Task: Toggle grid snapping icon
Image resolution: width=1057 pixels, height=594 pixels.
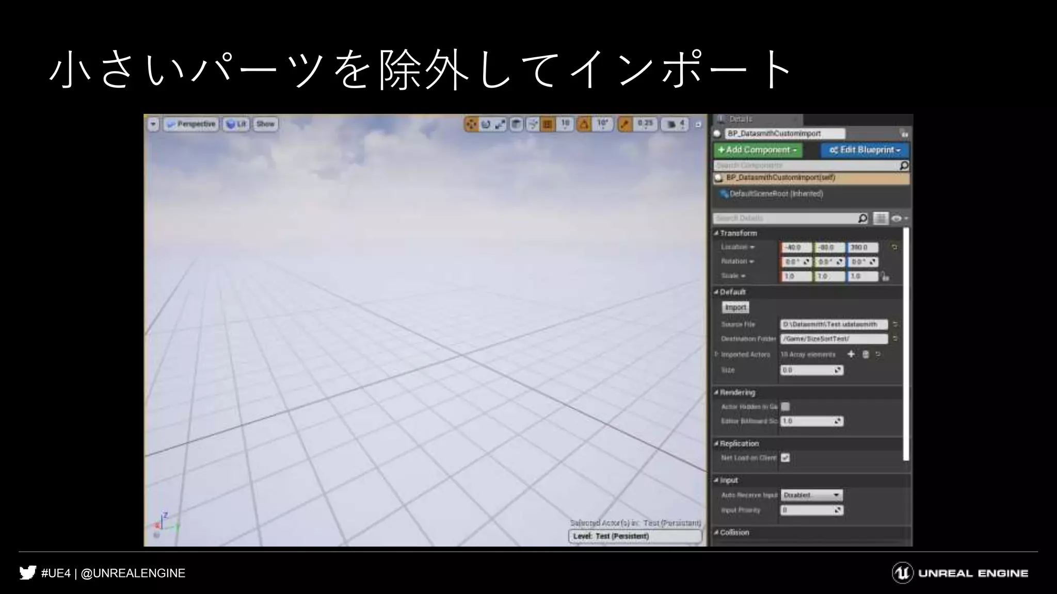Action: pyautogui.click(x=548, y=124)
